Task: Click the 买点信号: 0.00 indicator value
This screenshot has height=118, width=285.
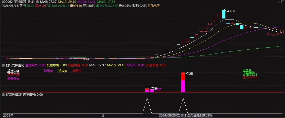Action: (x=156, y=65)
